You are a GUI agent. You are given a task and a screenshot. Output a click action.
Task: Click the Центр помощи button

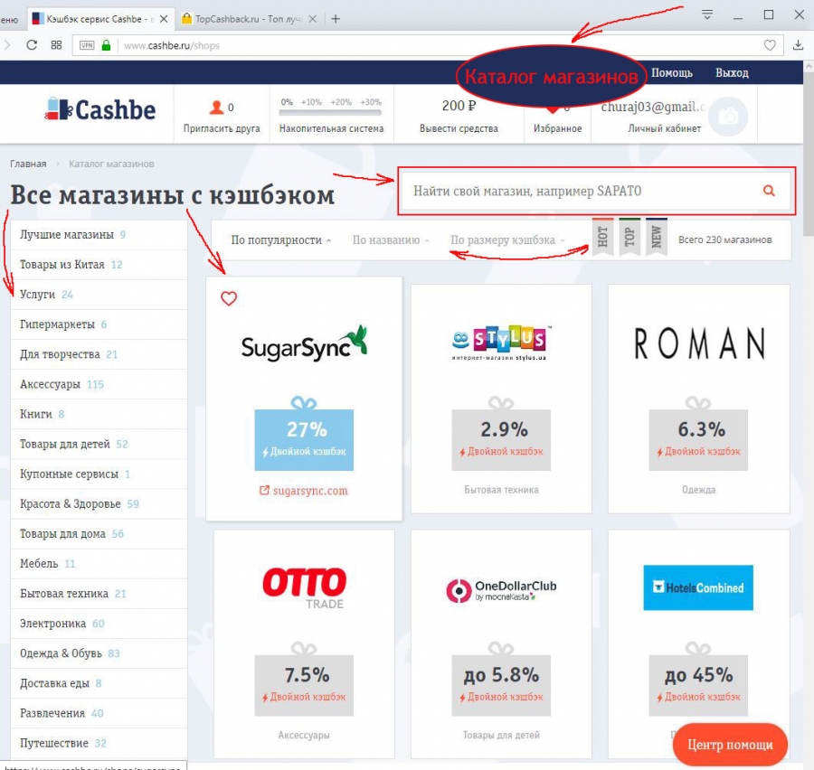[730, 745]
